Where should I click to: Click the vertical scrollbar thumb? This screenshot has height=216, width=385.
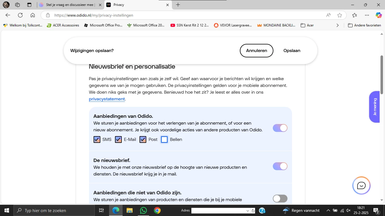382,75
